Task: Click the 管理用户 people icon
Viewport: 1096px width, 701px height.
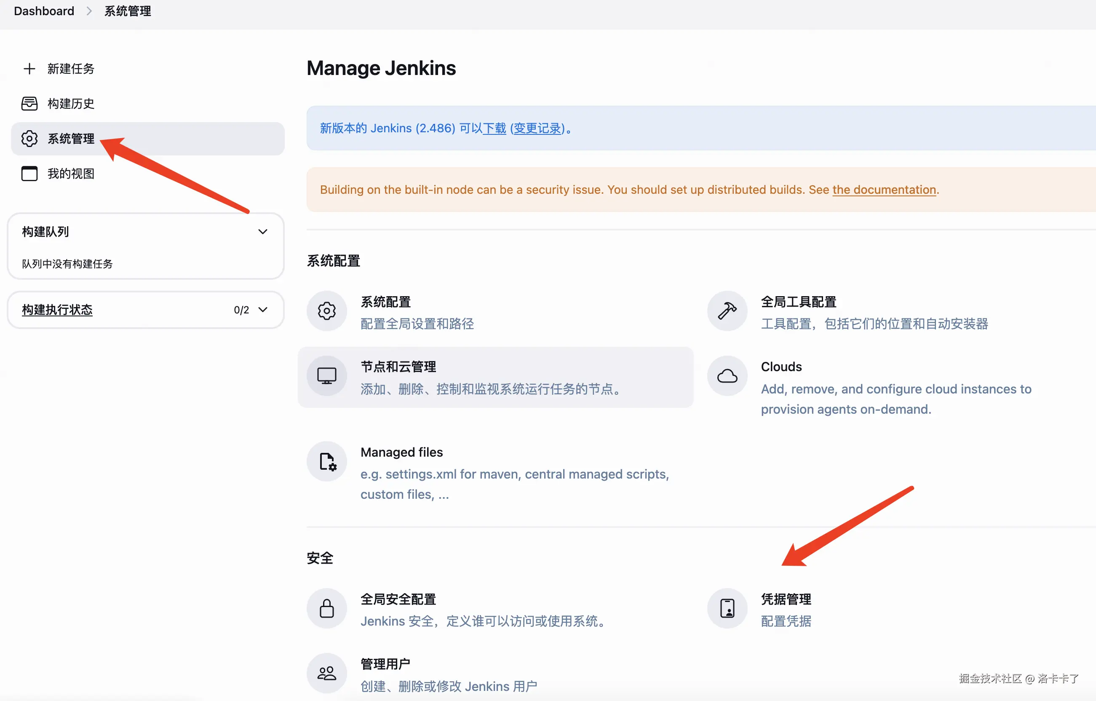Action: [x=326, y=673]
